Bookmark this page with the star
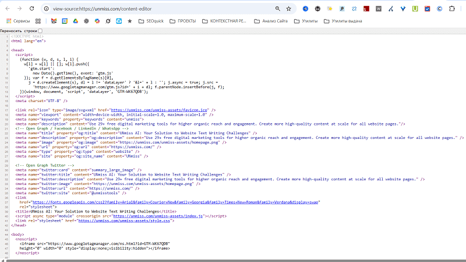 288,9
